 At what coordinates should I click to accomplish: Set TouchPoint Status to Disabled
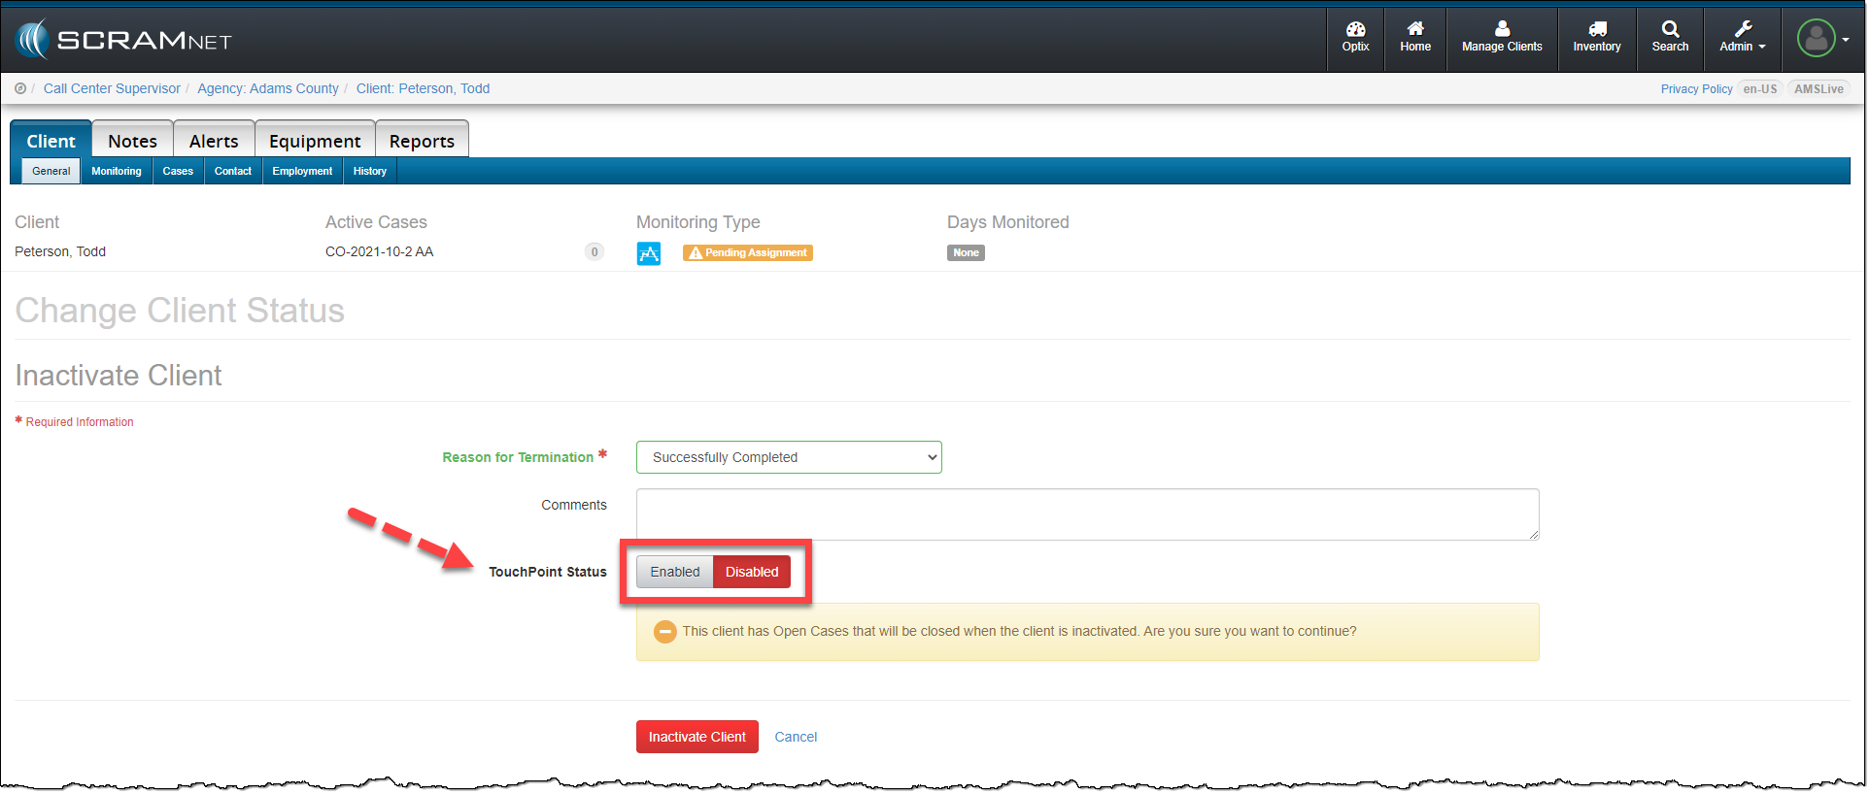[751, 572]
